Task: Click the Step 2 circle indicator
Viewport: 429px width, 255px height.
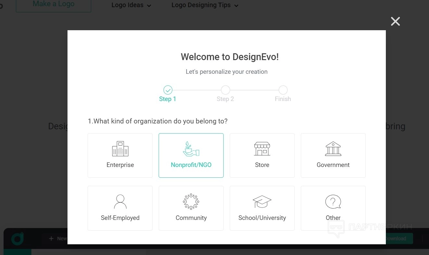Action: [225, 90]
